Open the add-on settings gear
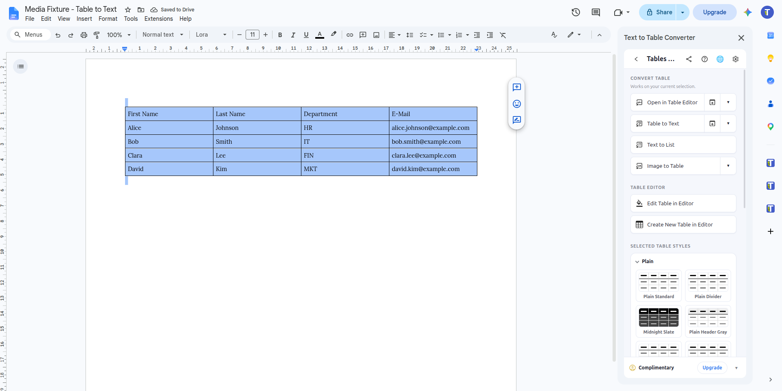 [736, 59]
